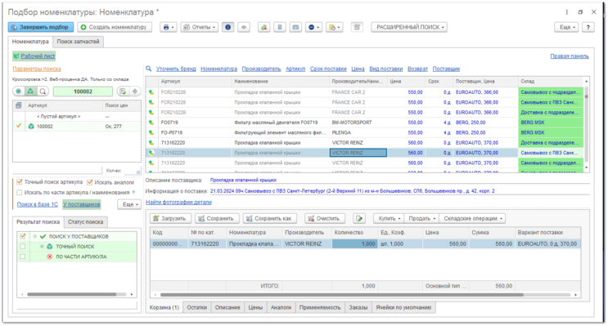The image size is (608, 326).
Task: Enable Искать по части артикула / наименования
Action: pos(20,192)
